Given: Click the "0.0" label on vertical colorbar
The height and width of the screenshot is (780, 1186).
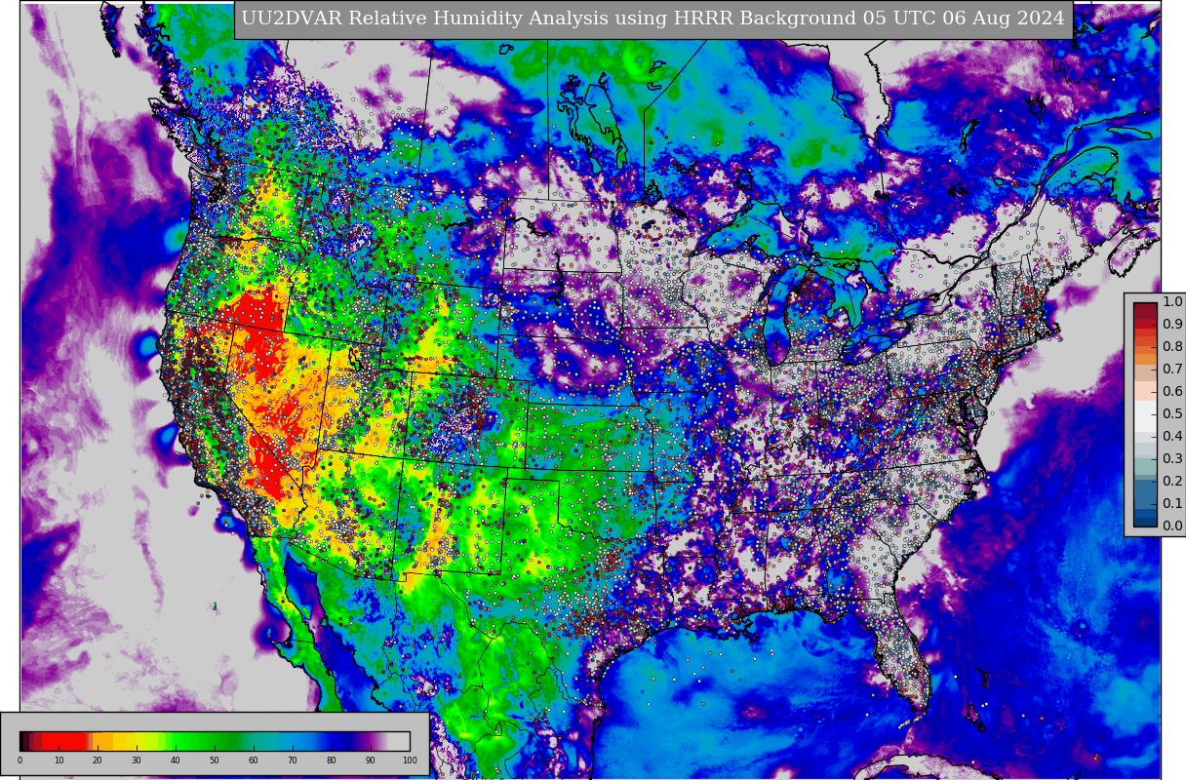Looking at the screenshot, I should [1172, 526].
